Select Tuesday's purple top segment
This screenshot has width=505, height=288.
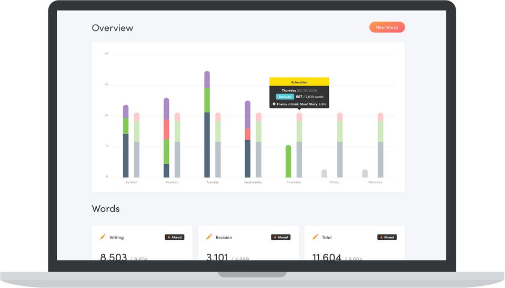click(207, 80)
